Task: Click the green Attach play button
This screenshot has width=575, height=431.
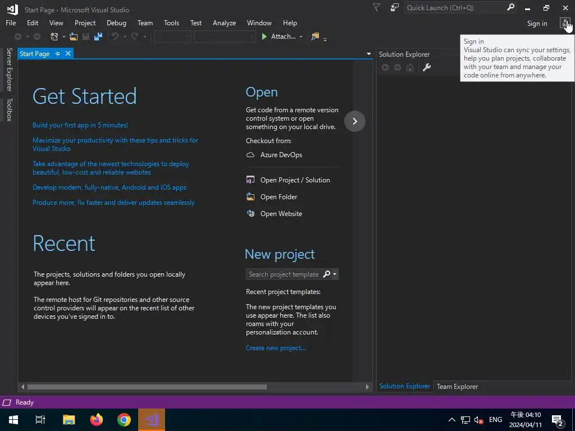Action: [x=264, y=36]
